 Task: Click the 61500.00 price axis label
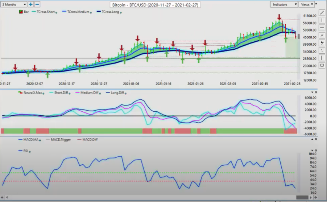[310, 16]
